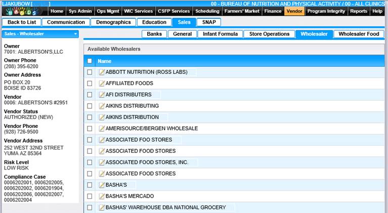Check ASSOCIATED FOOD STORES, INC. checkbox
Viewport: 388px width, 213px height.
(x=90, y=162)
